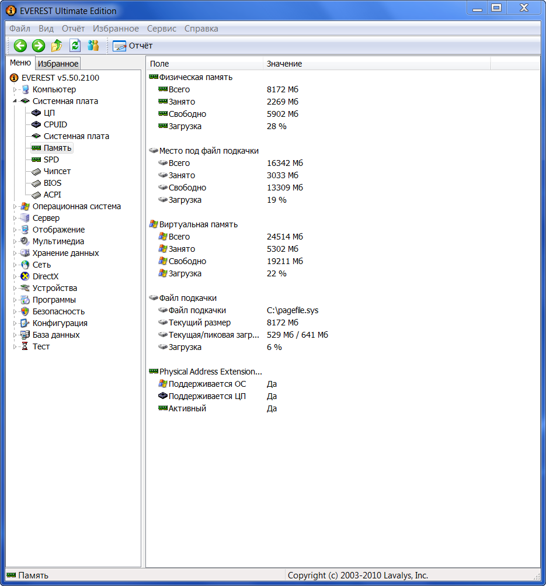Open the Файл menu
Viewport: 546px width, 586px height.
[x=20, y=29]
